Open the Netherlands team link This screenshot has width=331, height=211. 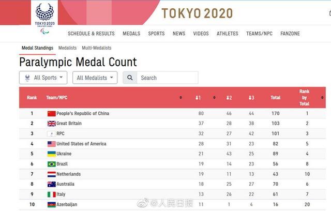(x=69, y=174)
